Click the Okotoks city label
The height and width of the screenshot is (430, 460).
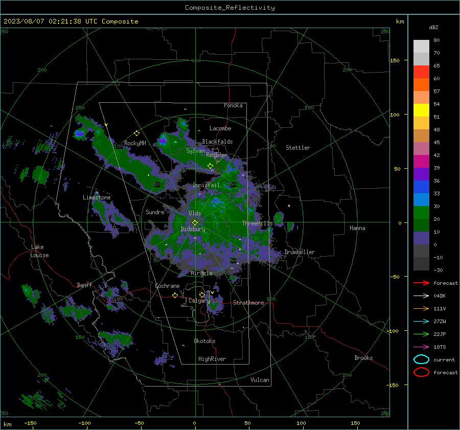click(x=204, y=341)
